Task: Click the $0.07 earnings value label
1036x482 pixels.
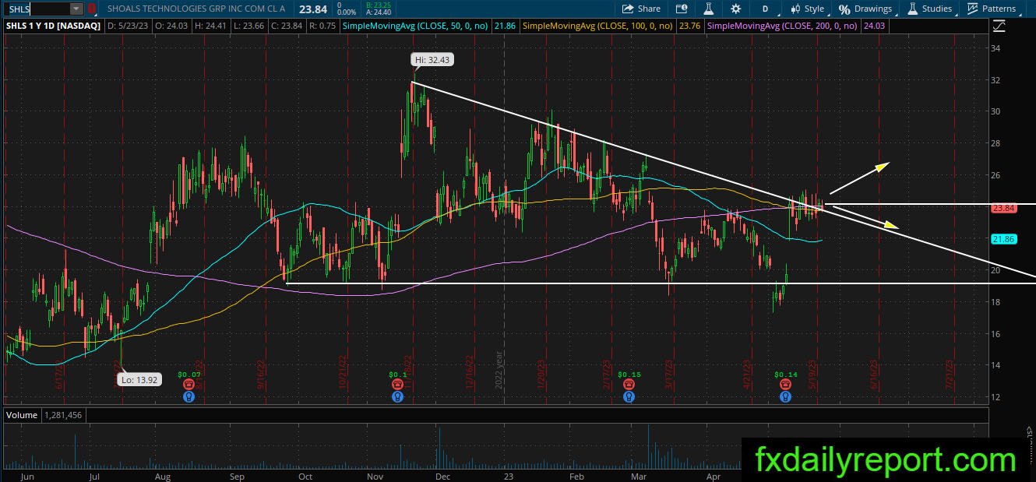Action: pos(189,375)
